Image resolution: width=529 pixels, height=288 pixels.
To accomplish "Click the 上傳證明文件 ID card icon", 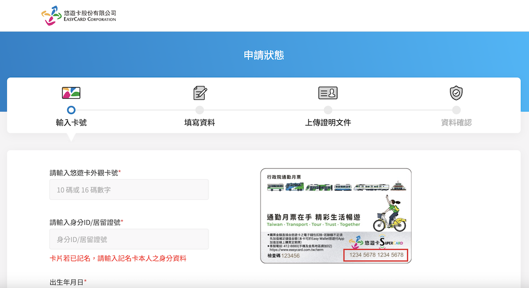I will tap(328, 92).
